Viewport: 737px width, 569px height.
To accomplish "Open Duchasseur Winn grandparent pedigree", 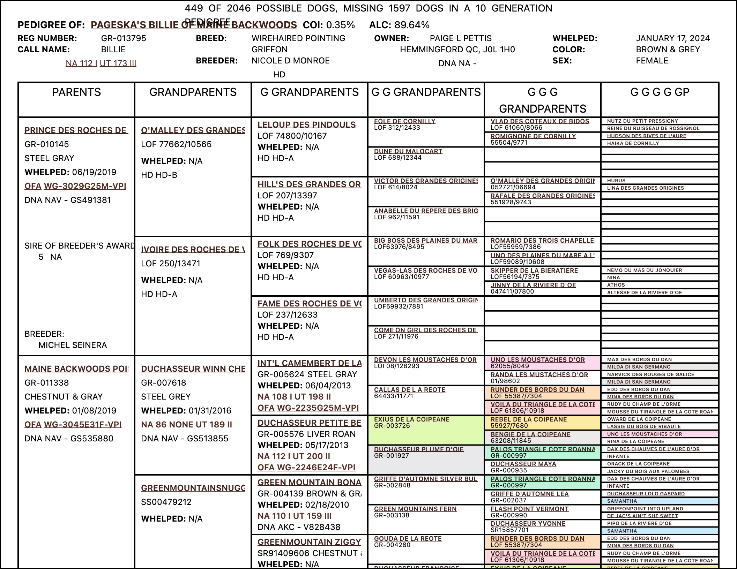I will click(x=193, y=369).
